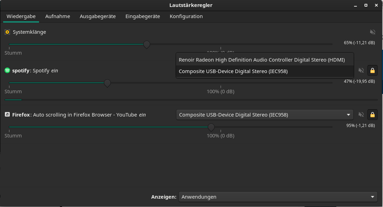Click the Spotify application icon
Image resolution: width=383 pixels, height=207 pixels.
click(7, 70)
